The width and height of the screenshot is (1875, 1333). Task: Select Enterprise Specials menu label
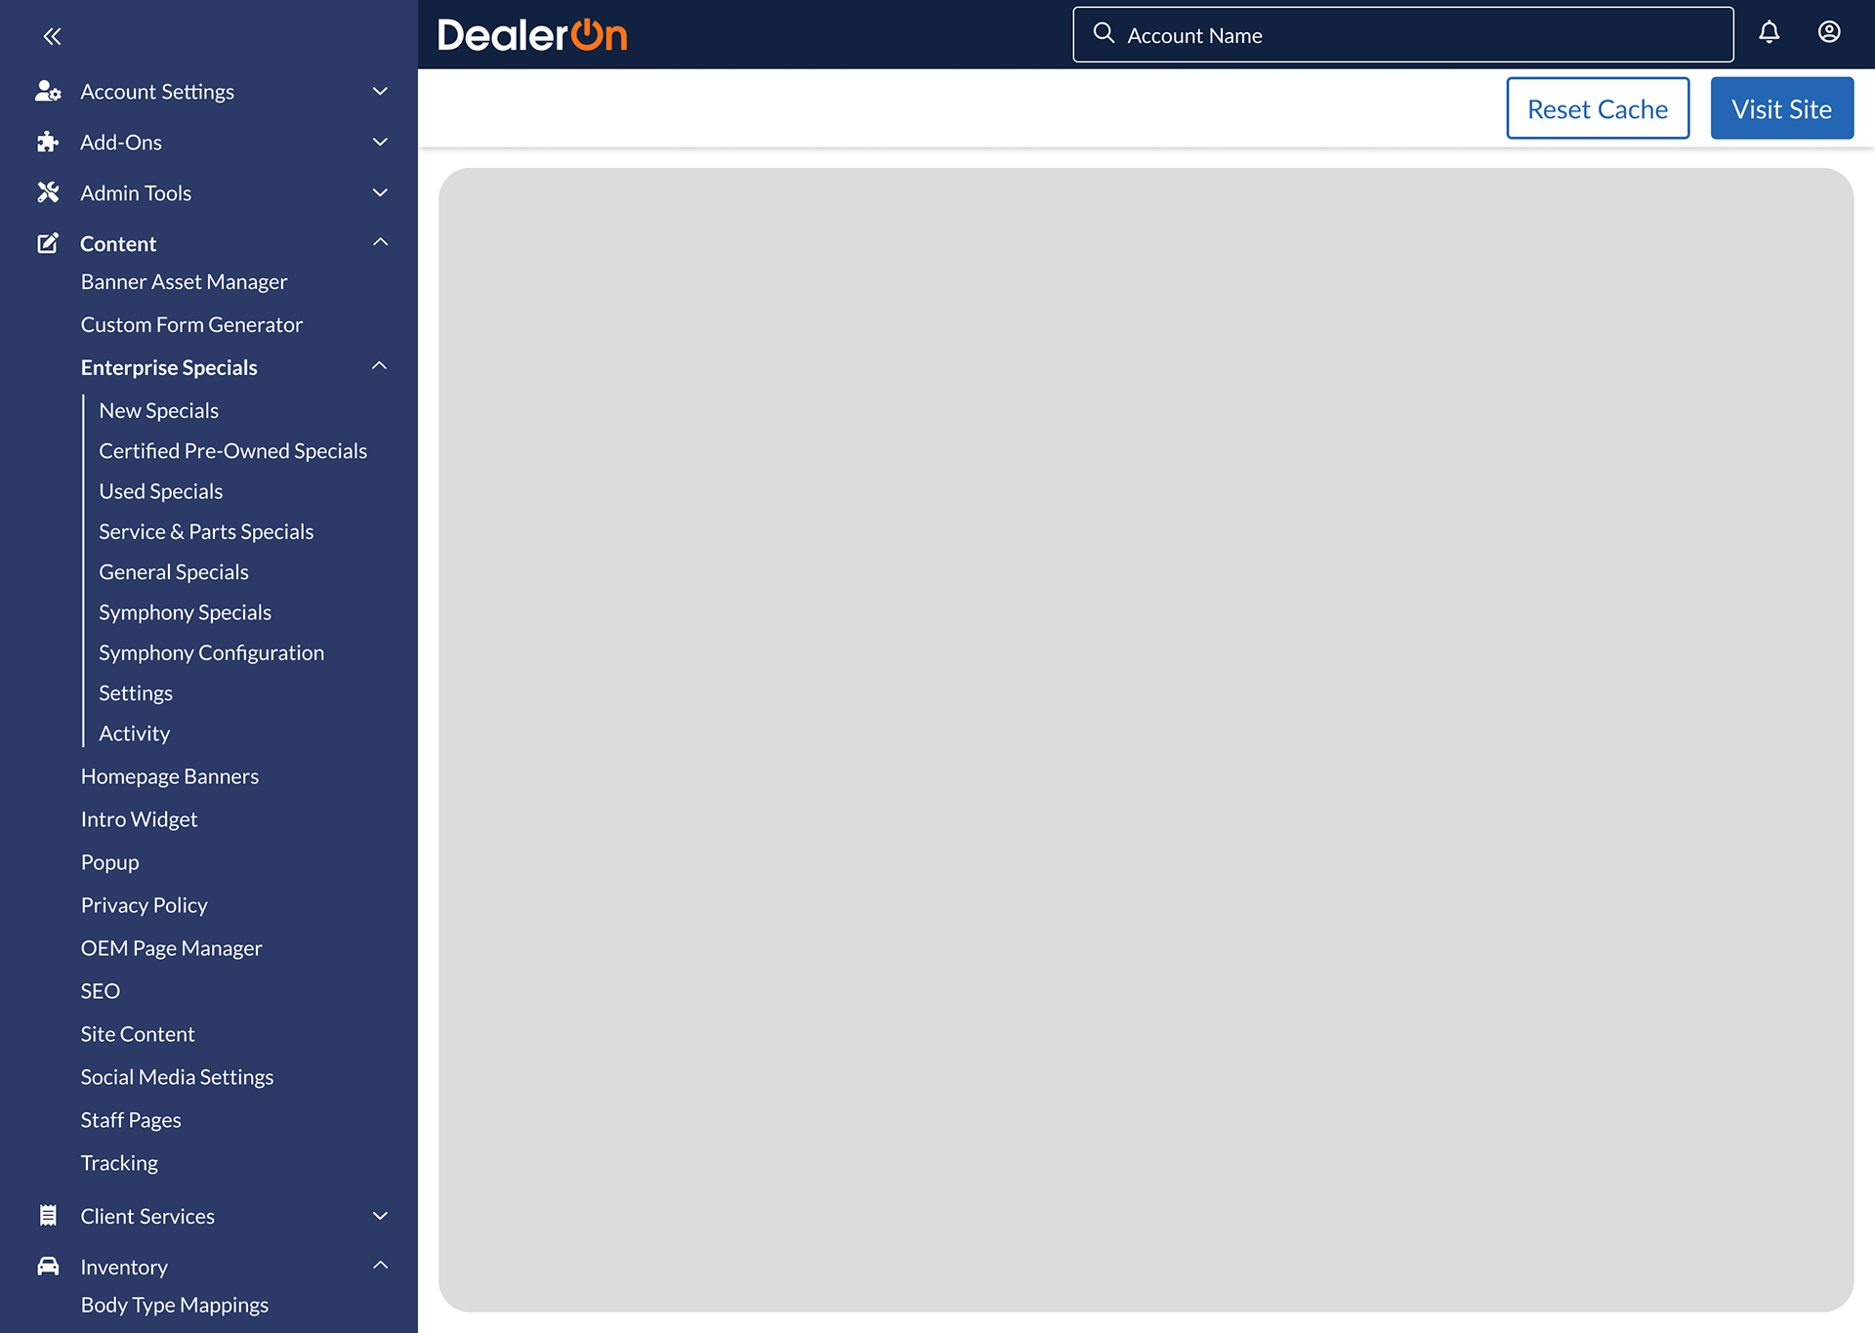click(169, 368)
